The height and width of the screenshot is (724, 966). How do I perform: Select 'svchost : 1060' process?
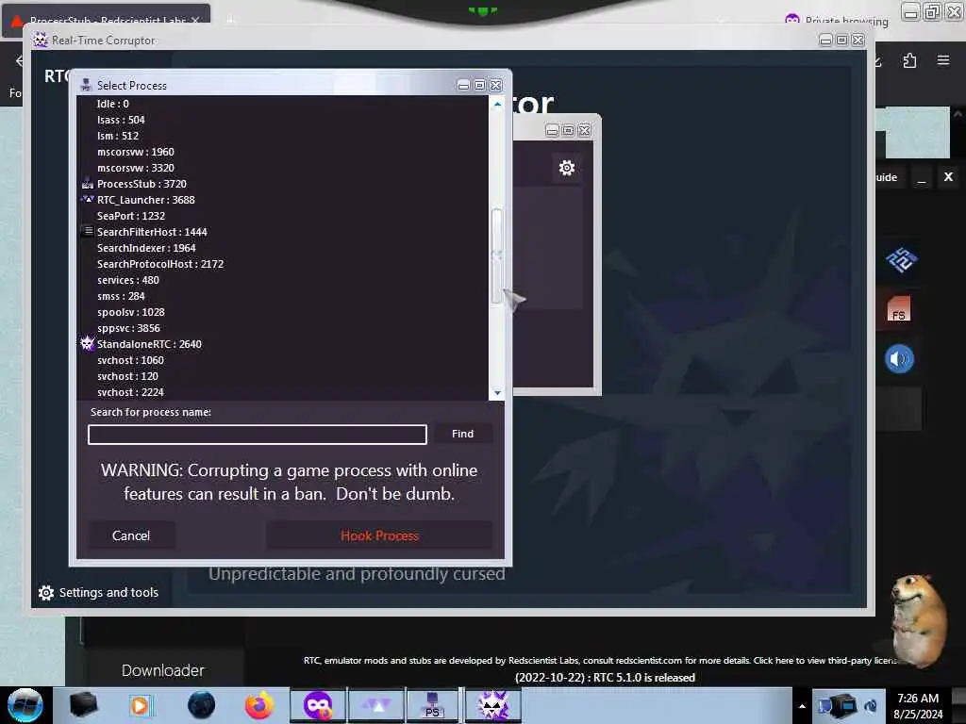(130, 359)
